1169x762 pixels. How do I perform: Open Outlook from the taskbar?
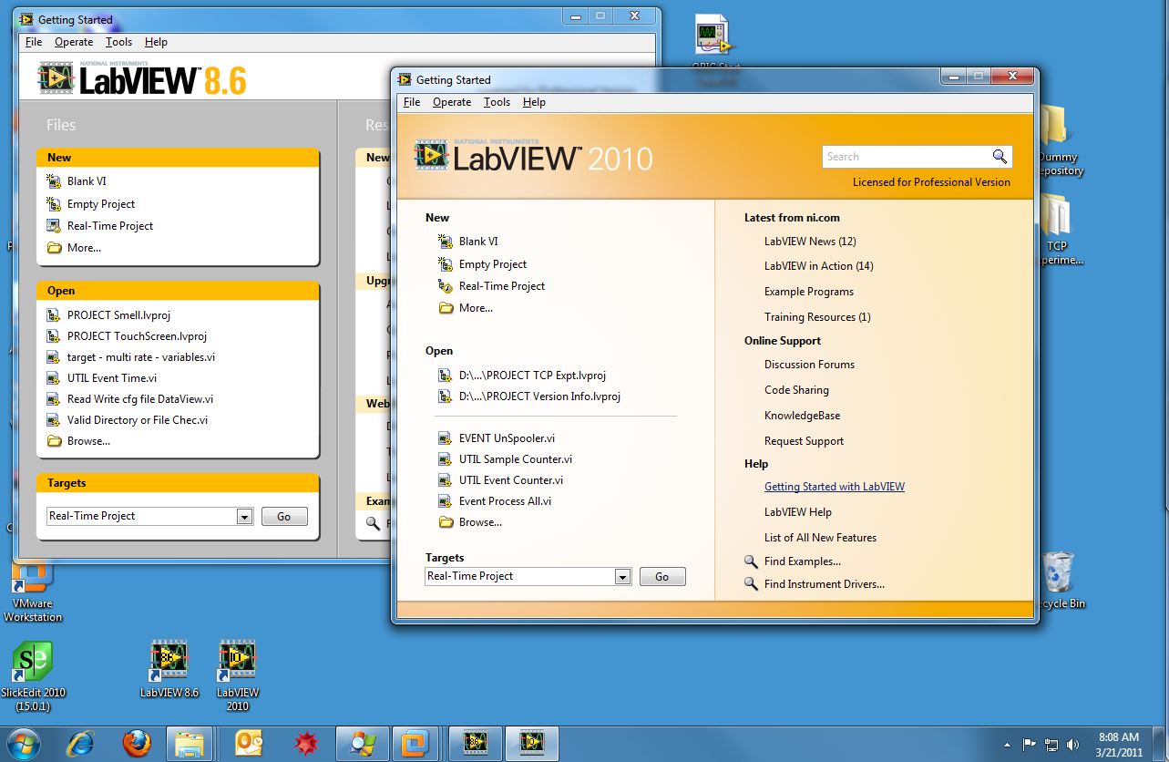pyautogui.click(x=248, y=744)
